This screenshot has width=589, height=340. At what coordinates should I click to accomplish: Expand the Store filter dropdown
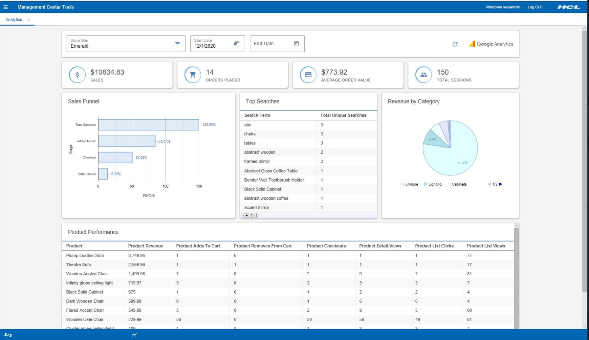coord(177,44)
